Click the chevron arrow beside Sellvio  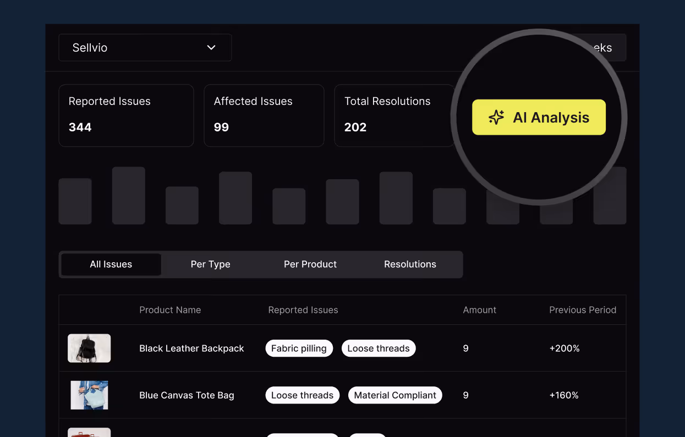pos(211,48)
